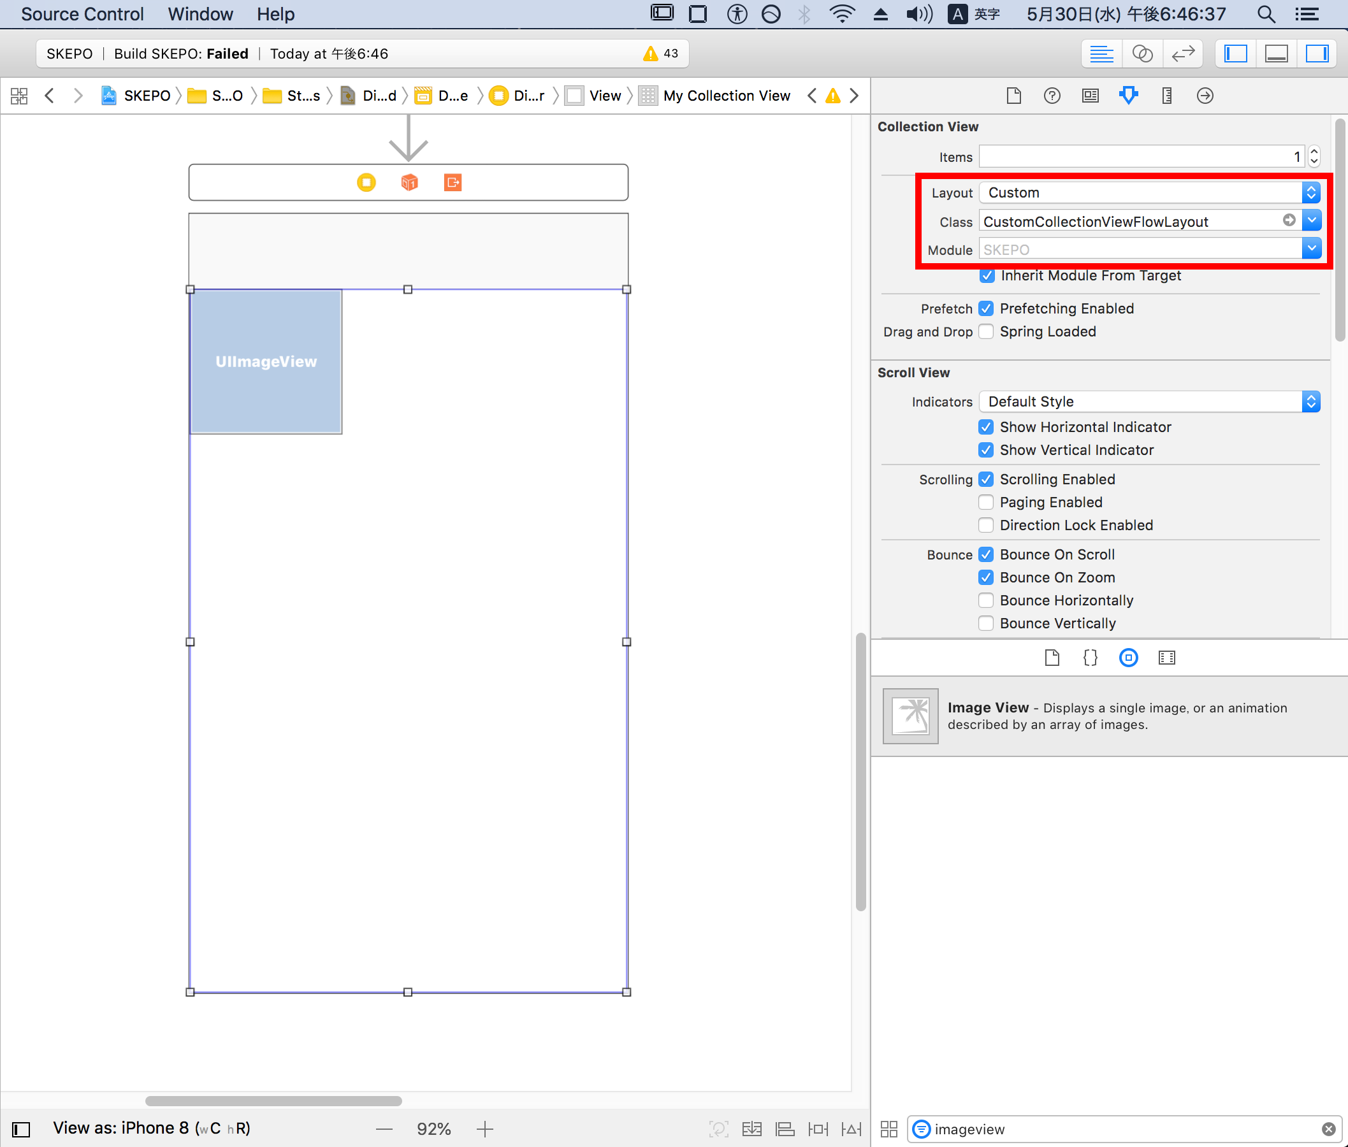This screenshot has width=1348, height=1147.
Task: Hide the Navigator panel
Action: [1235, 54]
